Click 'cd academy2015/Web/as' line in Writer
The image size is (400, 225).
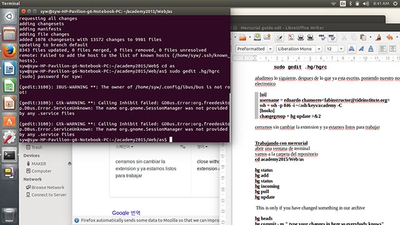(x=279, y=159)
